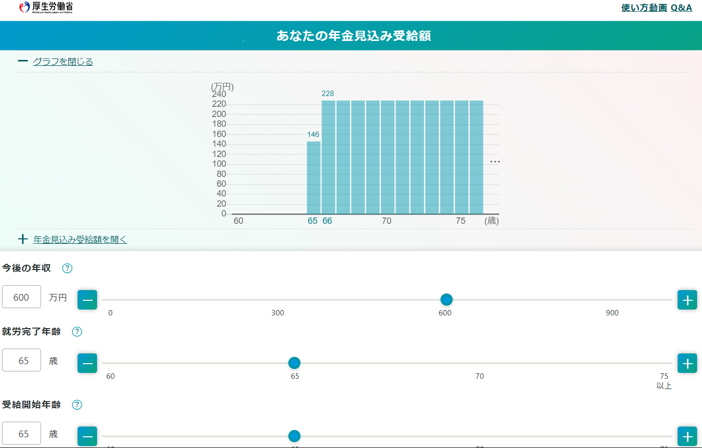Image resolution: width=702 pixels, height=448 pixels.
Task: Increase 今後の年収 with plus button
Action: 687,300
